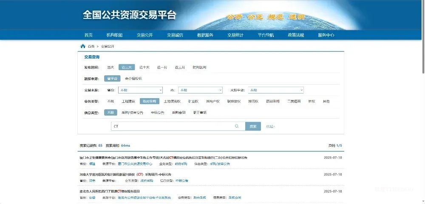
Task: Open the 交易诚信 navigation item
Action: [175, 35]
